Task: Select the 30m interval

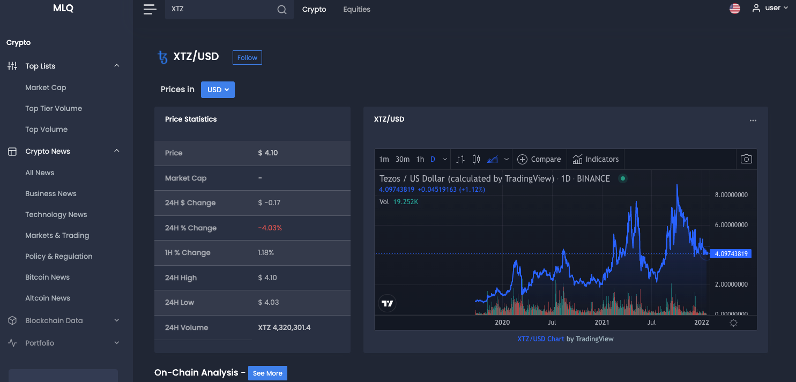Action: [403, 159]
